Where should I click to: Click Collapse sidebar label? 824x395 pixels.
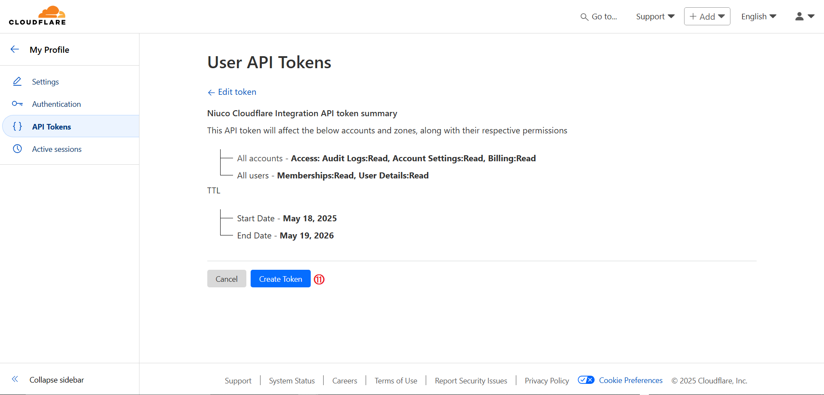click(57, 380)
